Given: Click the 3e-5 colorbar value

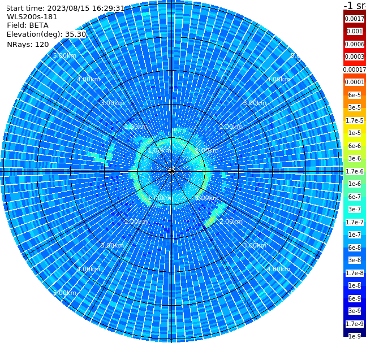Looking at the screenshot, I should 355,107.
